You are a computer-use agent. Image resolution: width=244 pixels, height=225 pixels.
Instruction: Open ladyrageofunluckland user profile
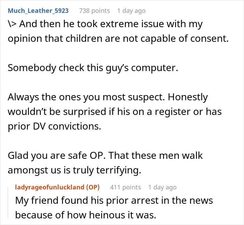coord(50,187)
